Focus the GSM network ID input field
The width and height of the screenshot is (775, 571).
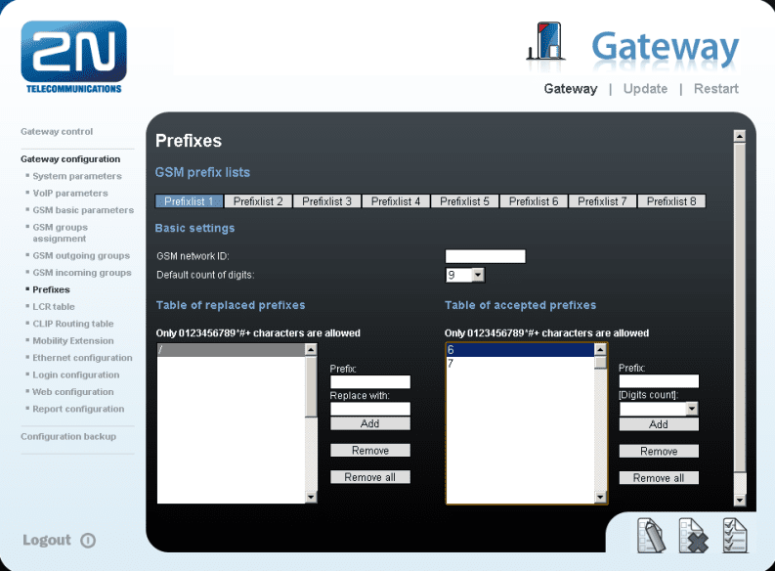pos(486,256)
